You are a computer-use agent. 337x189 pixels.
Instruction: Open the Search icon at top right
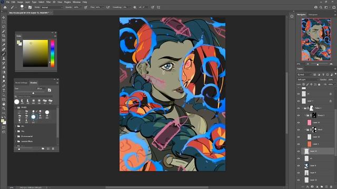click(x=321, y=7)
